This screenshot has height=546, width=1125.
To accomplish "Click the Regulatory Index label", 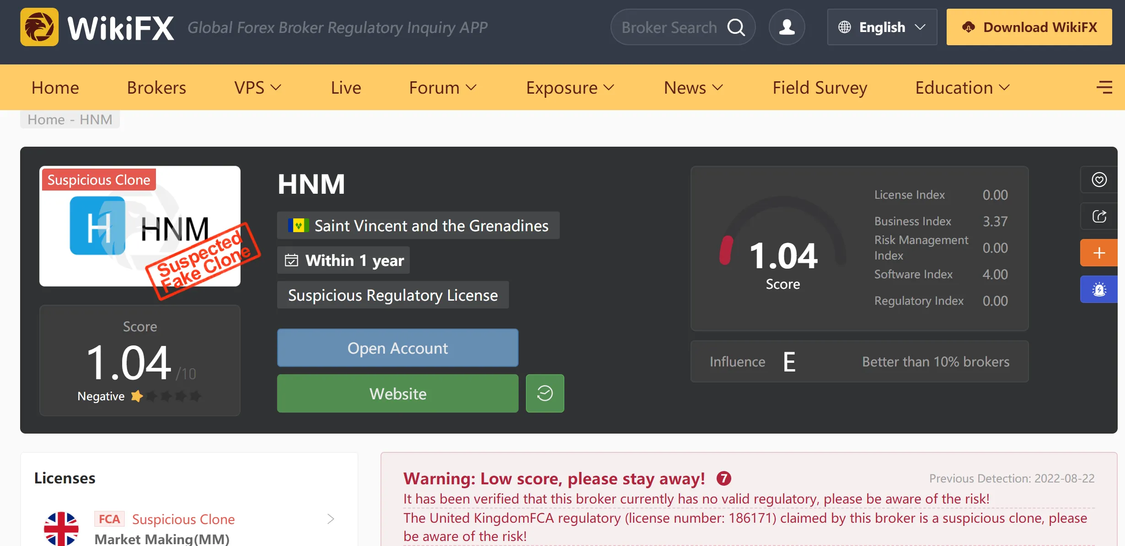I will click(919, 301).
